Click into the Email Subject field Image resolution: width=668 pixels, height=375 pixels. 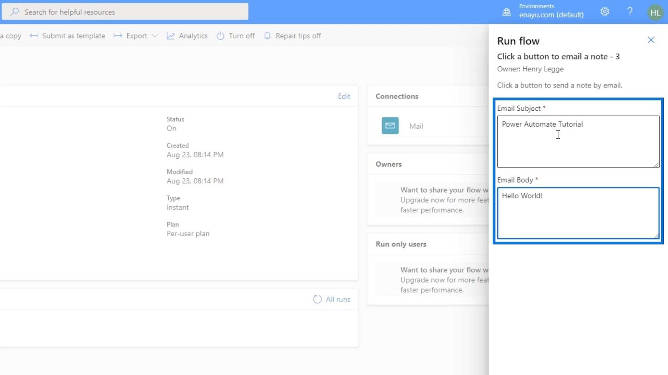578,142
